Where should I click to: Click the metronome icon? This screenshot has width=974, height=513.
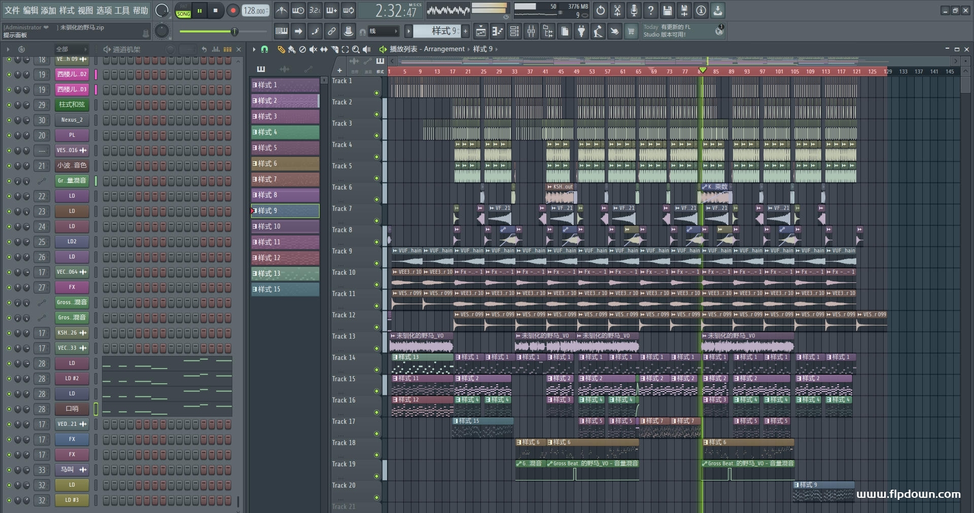[x=281, y=11]
